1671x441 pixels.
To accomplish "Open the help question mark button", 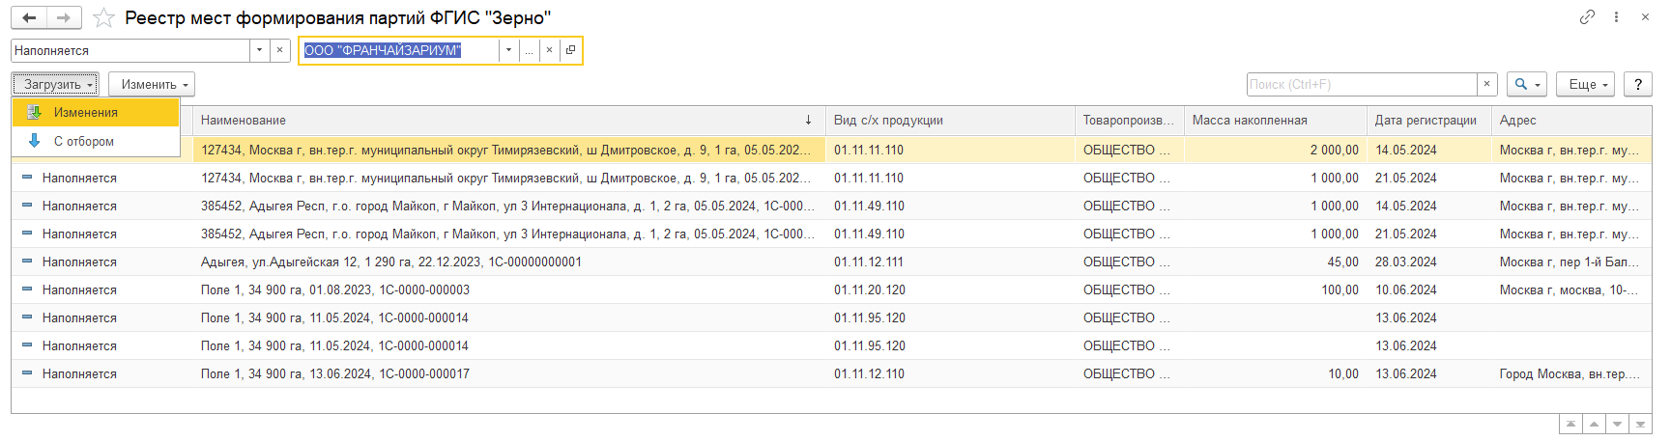I will coord(1637,84).
